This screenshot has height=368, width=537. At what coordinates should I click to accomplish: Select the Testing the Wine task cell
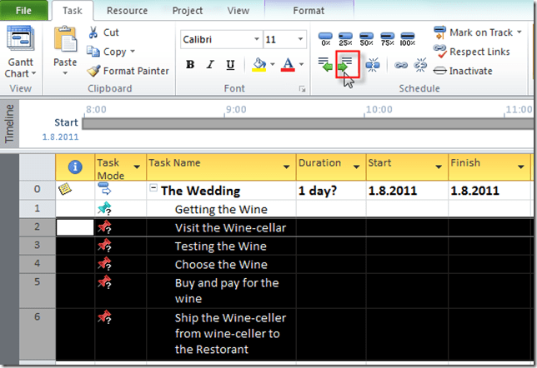click(x=220, y=246)
